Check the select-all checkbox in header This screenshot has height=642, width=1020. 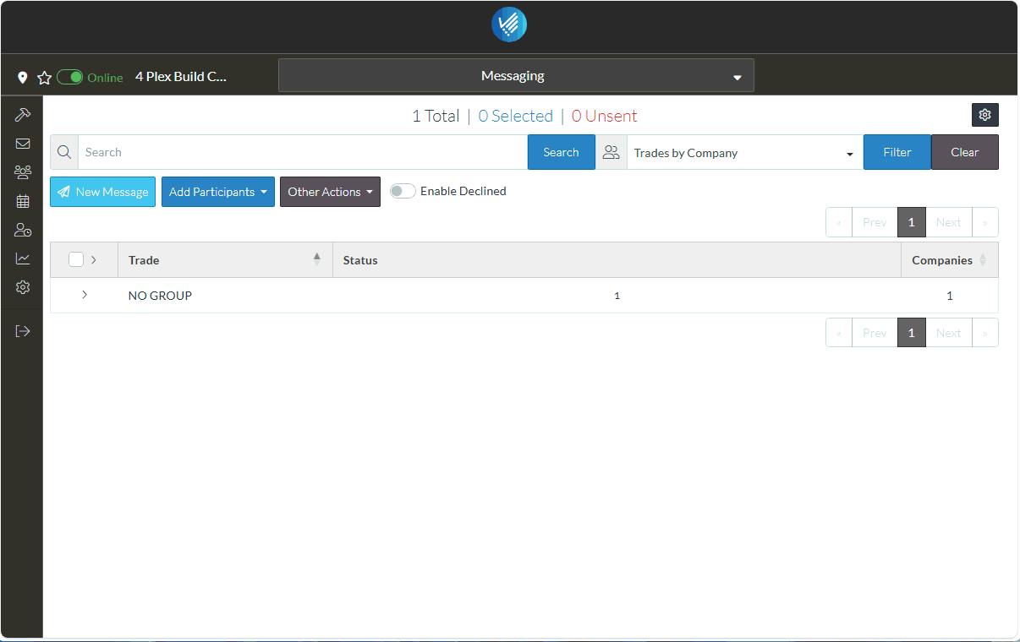tap(76, 259)
